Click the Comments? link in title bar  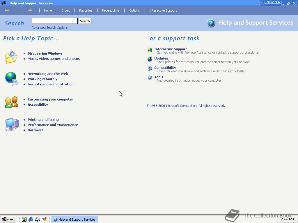(x=272, y=2)
